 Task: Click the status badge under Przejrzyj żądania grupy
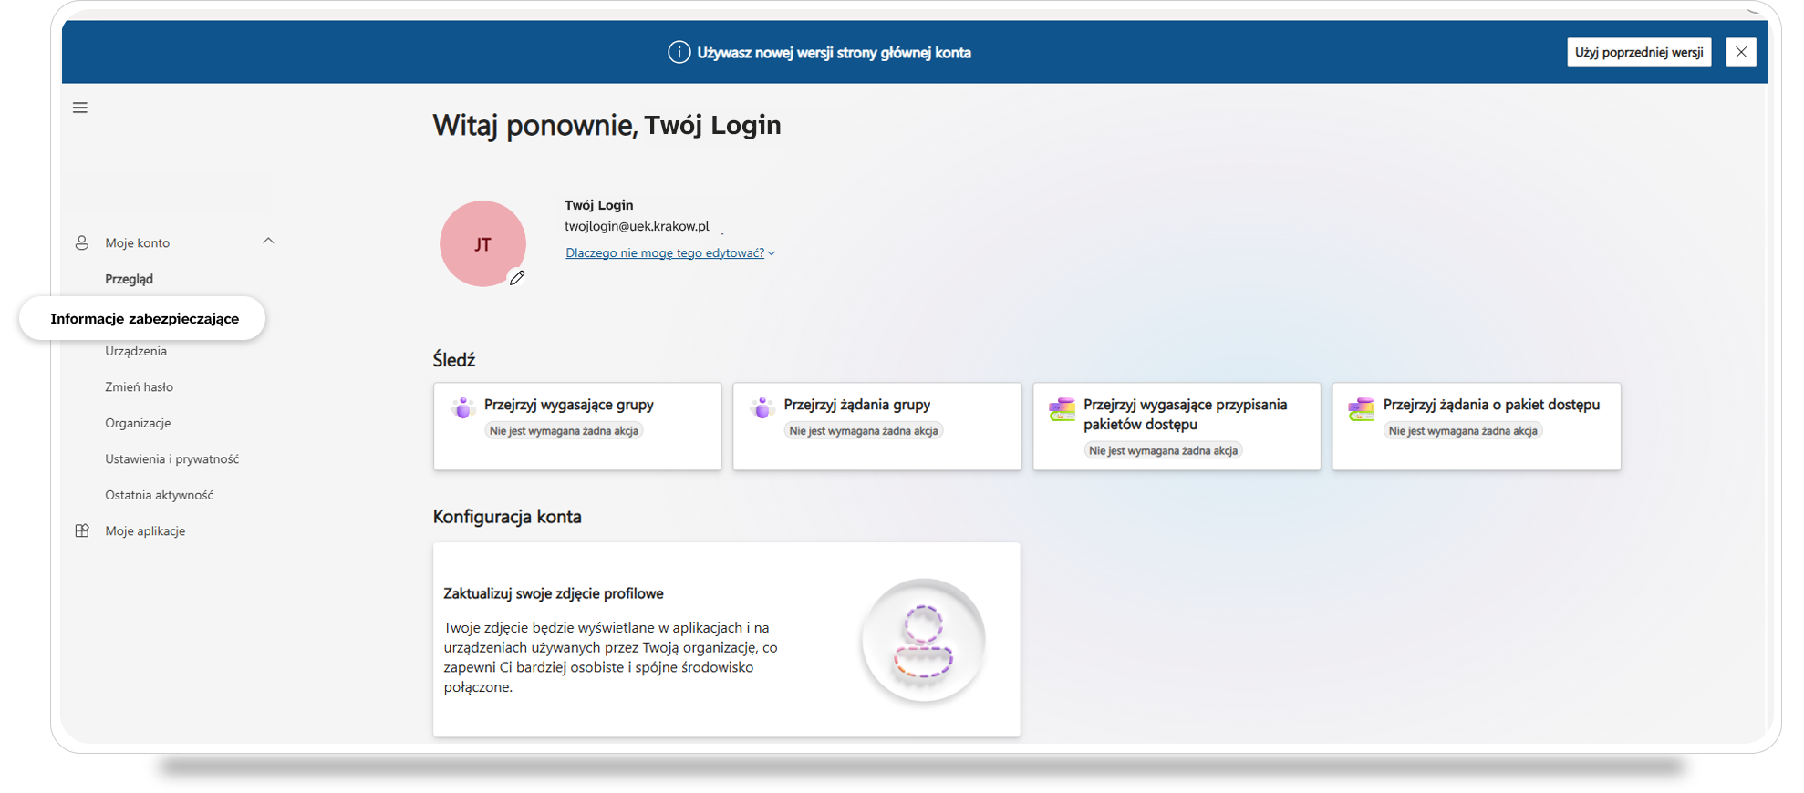pos(864,431)
